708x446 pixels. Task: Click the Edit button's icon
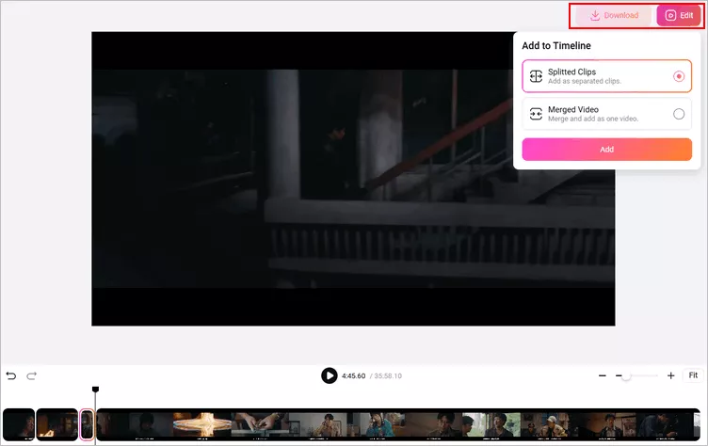click(x=670, y=15)
